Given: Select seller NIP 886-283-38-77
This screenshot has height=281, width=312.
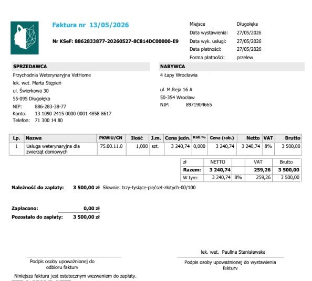Looking at the screenshot, I should (x=50, y=106).
